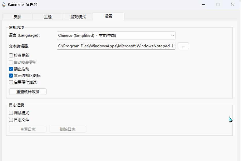Minimize the Rainmeter manager window
Image resolution: width=241 pixels, height=161 pixels.
(203, 5)
